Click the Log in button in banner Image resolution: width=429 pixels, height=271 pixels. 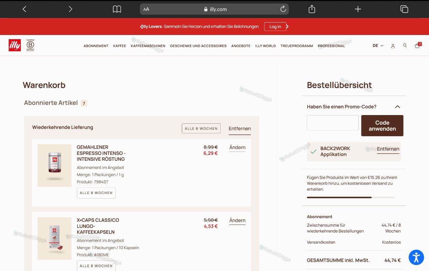(275, 27)
